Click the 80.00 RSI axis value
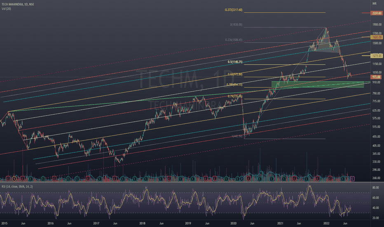This screenshot has width=384, height=227. coord(376,187)
